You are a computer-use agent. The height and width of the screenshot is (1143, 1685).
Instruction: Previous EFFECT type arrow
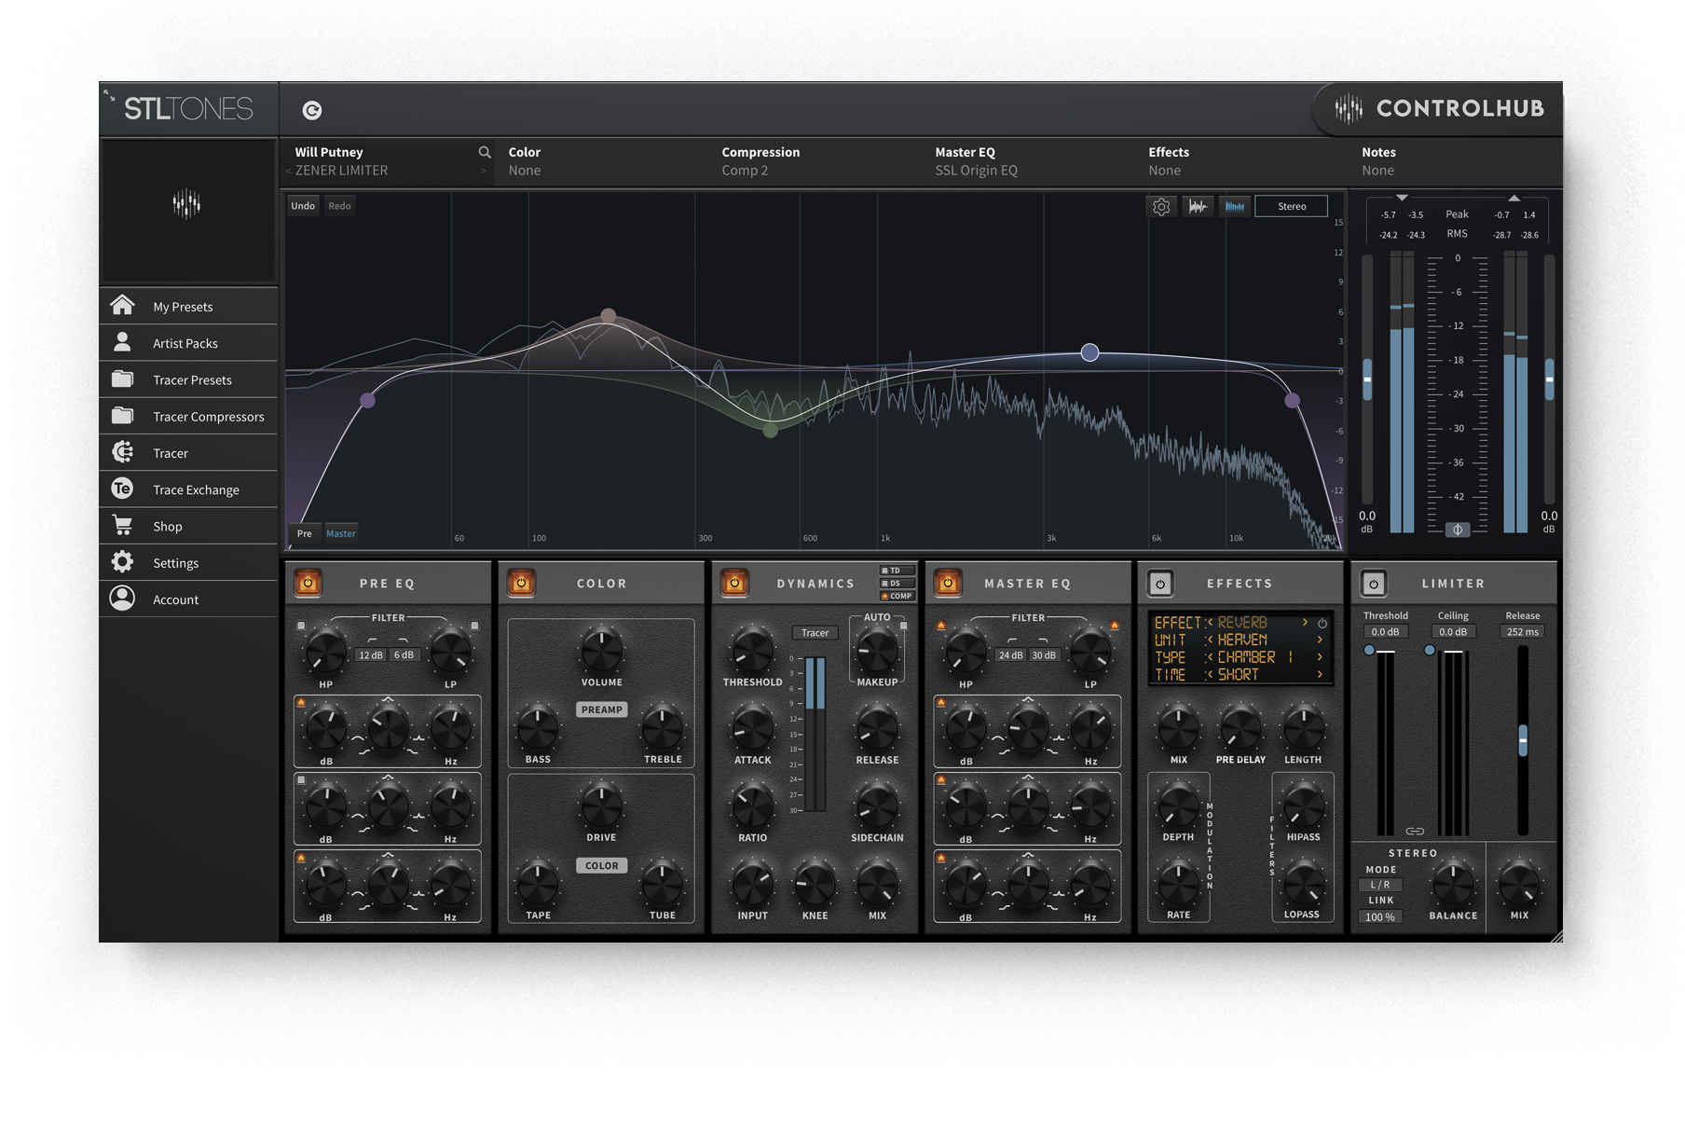tap(1210, 622)
